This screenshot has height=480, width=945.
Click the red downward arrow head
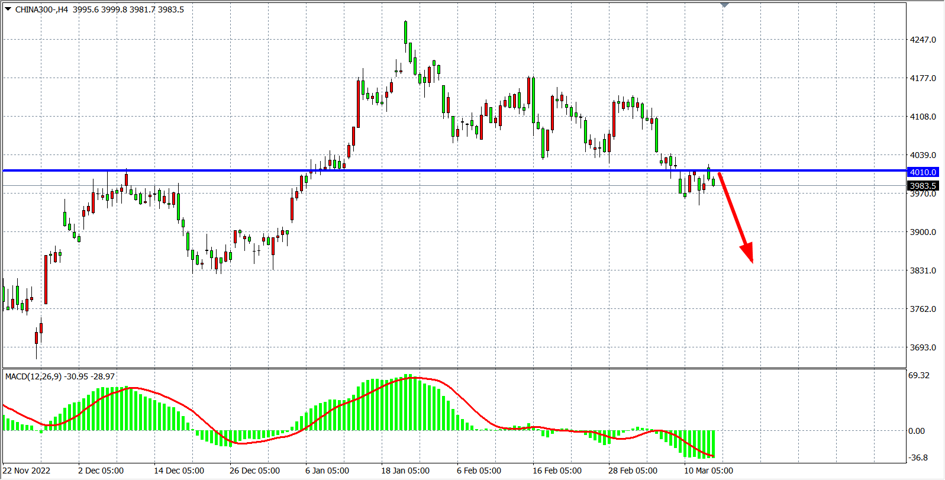(748, 253)
